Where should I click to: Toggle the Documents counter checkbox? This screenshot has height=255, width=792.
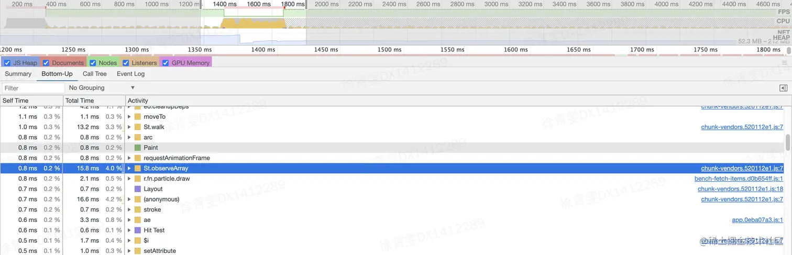(46, 63)
